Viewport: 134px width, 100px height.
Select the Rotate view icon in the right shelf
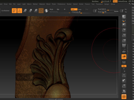124,91
